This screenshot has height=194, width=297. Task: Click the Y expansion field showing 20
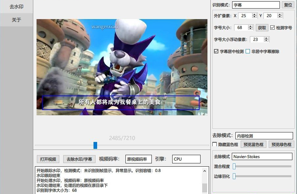[271, 16]
